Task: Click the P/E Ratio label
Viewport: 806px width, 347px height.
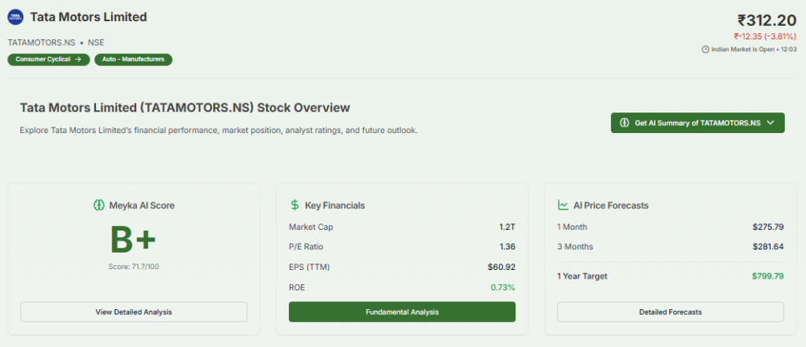Action: (x=306, y=247)
